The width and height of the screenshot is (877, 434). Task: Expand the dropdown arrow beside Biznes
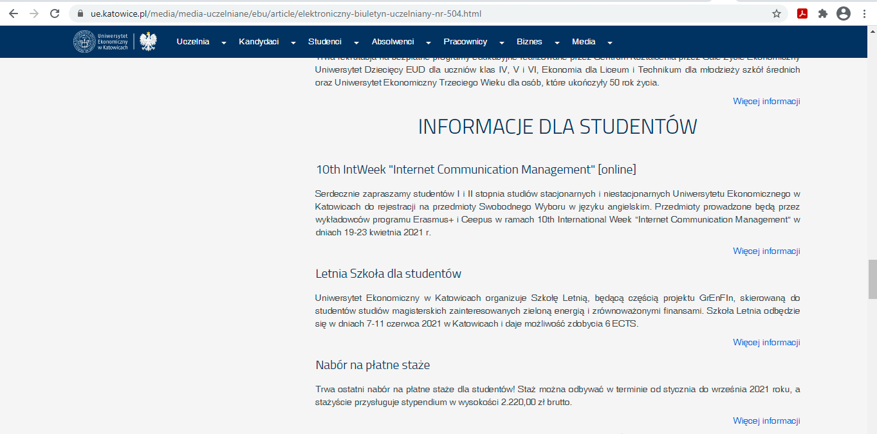tap(557, 42)
